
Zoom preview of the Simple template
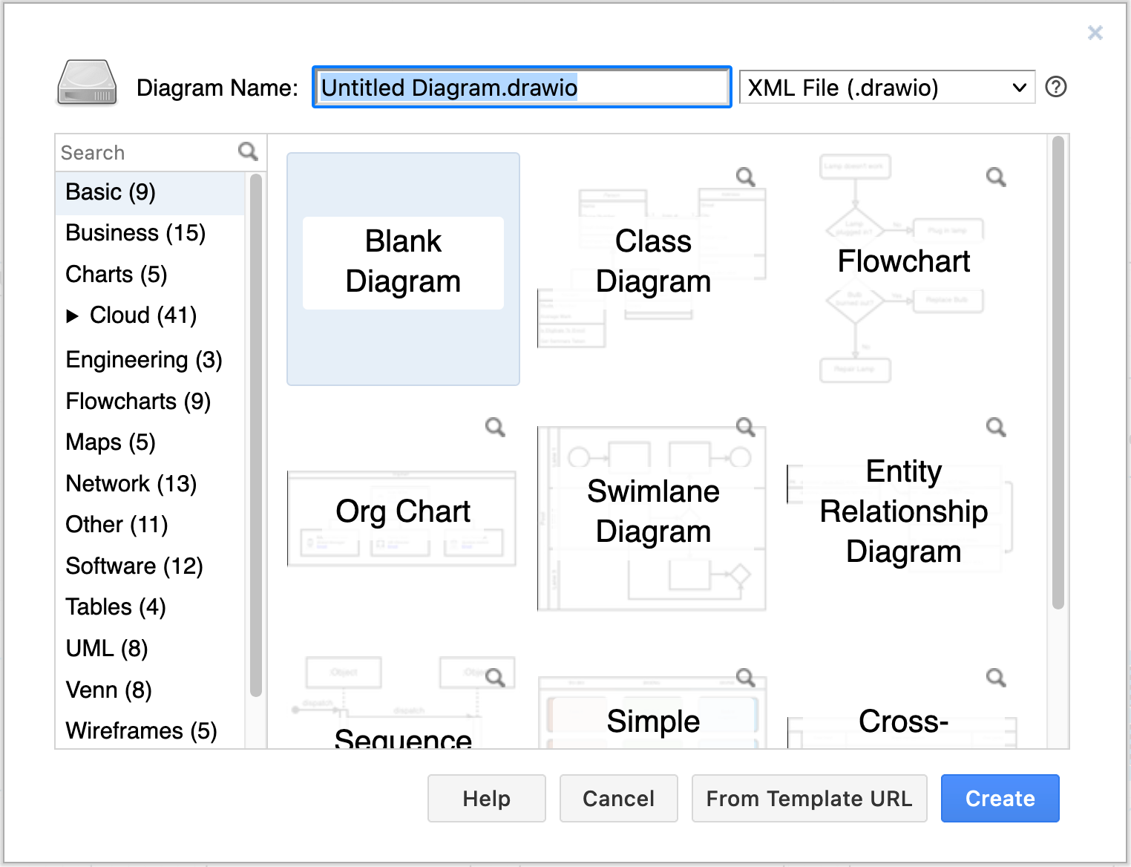tap(745, 676)
